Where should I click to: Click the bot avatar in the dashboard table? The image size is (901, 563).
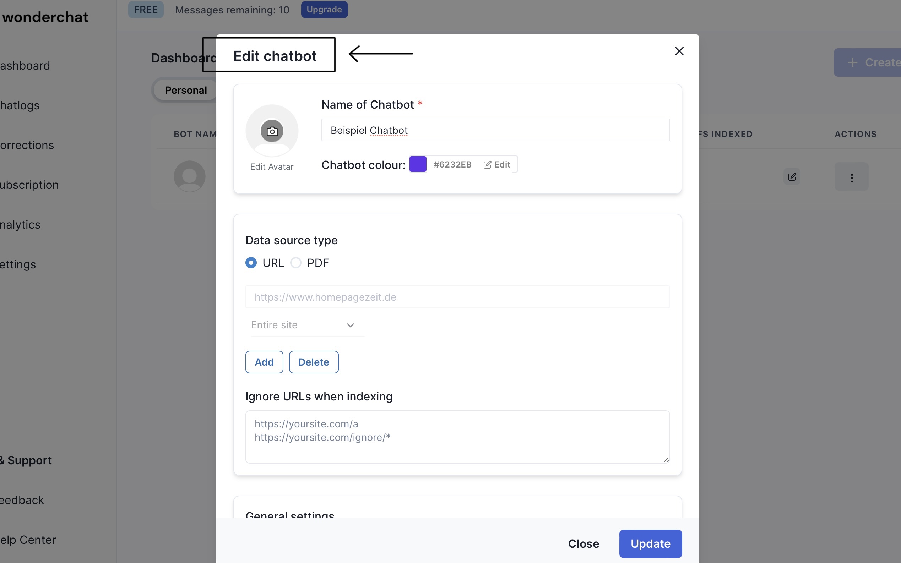click(190, 176)
